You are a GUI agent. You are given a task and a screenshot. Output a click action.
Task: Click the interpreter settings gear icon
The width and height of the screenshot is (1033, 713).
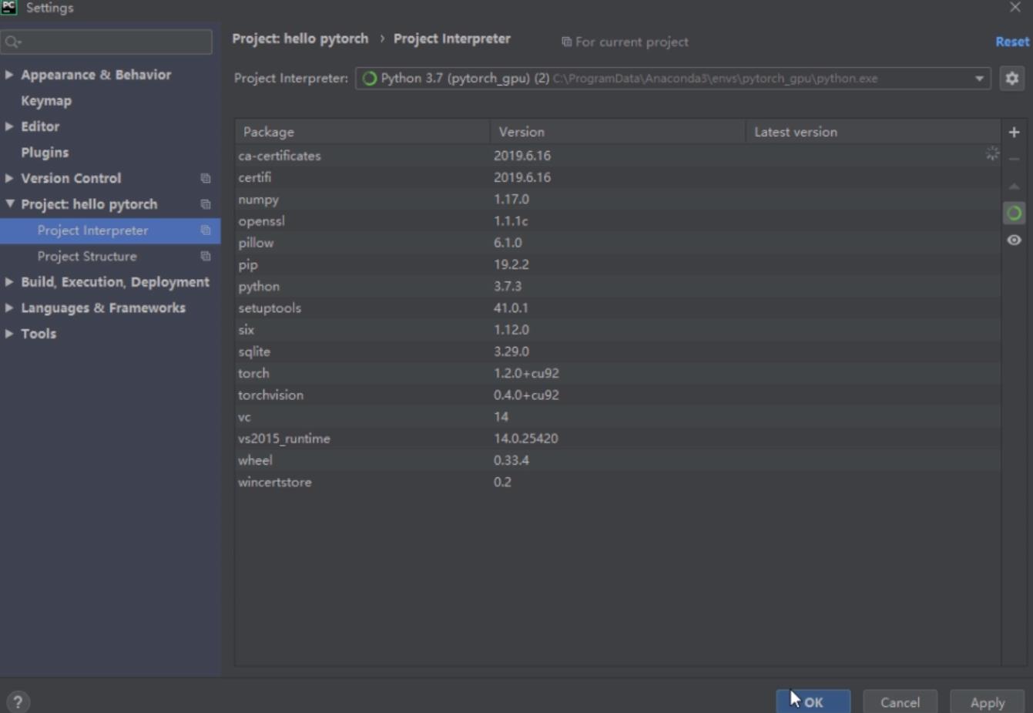1012,79
